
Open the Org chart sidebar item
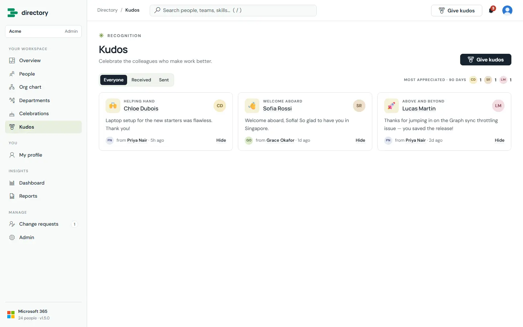click(x=43, y=87)
